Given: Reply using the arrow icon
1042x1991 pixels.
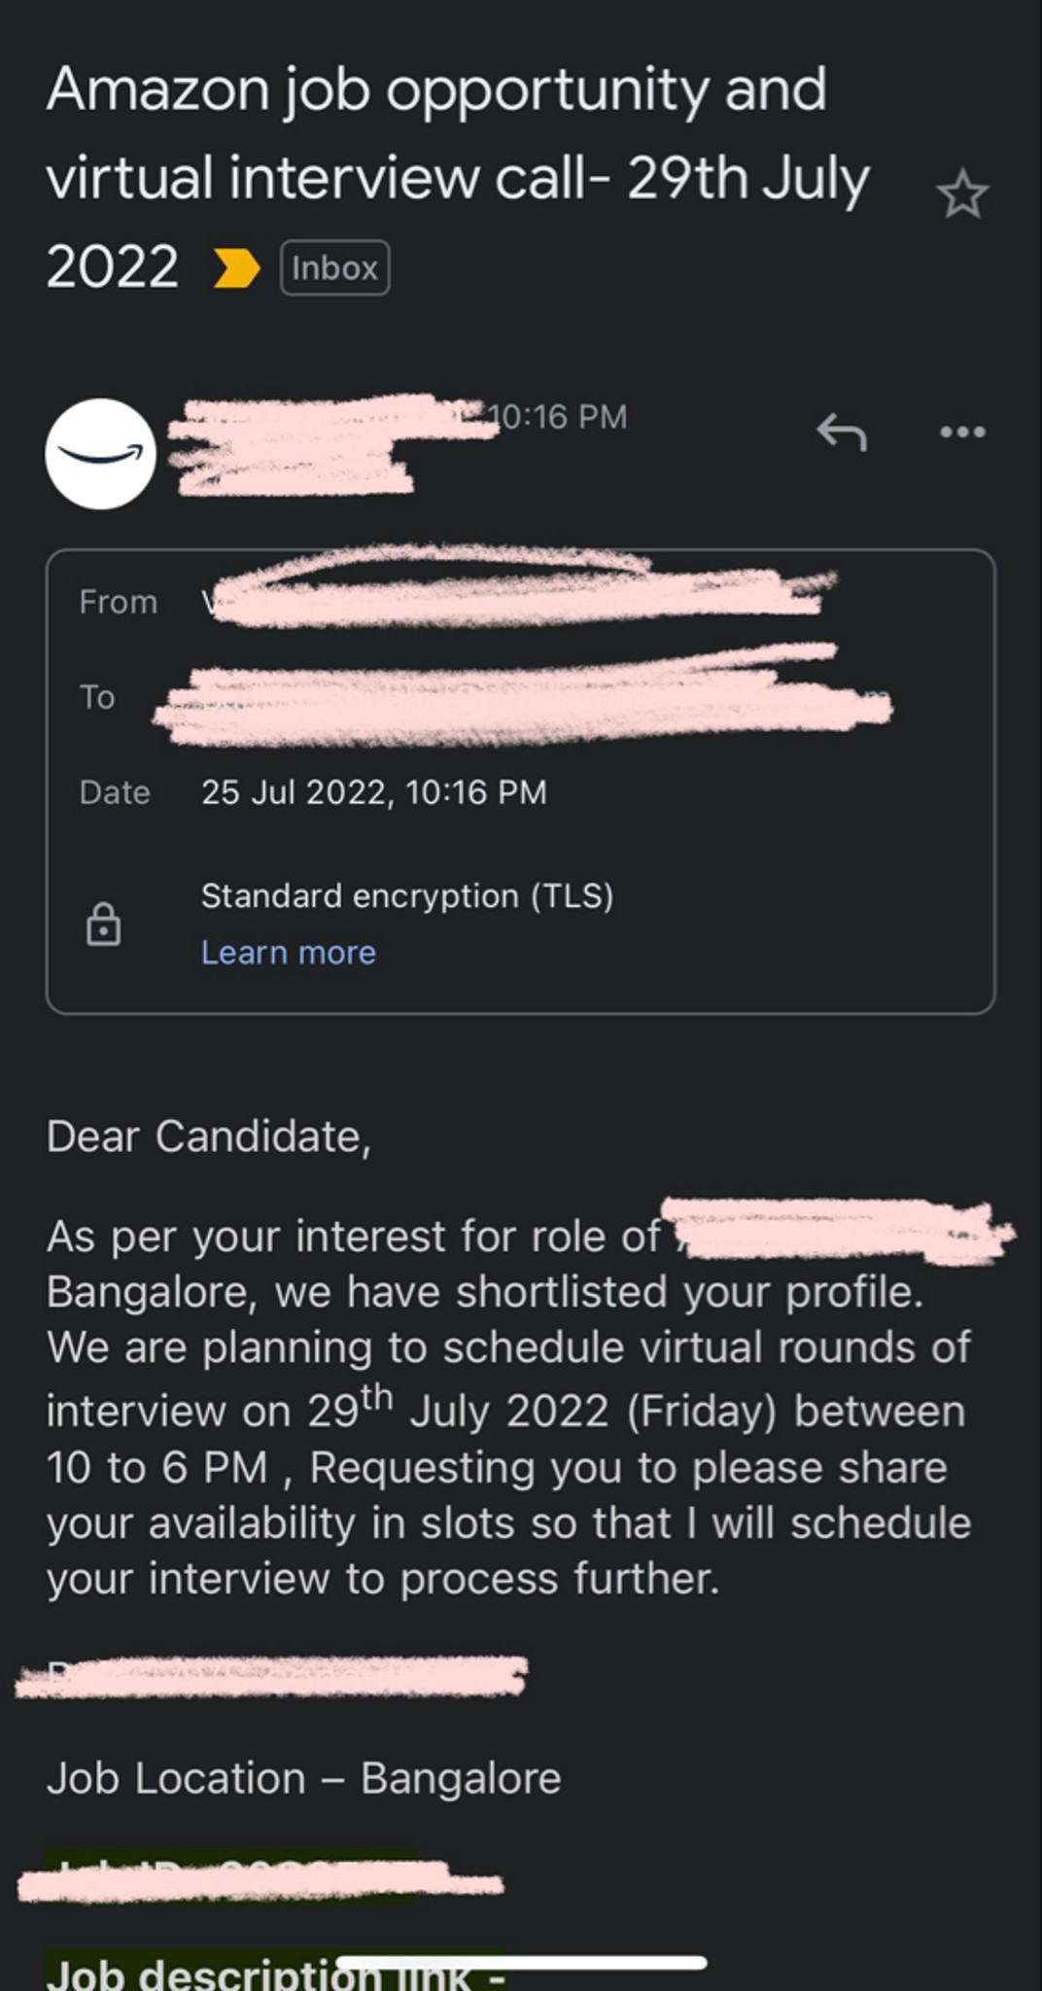Looking at the screenshot, I should click(x=842, y=432).
